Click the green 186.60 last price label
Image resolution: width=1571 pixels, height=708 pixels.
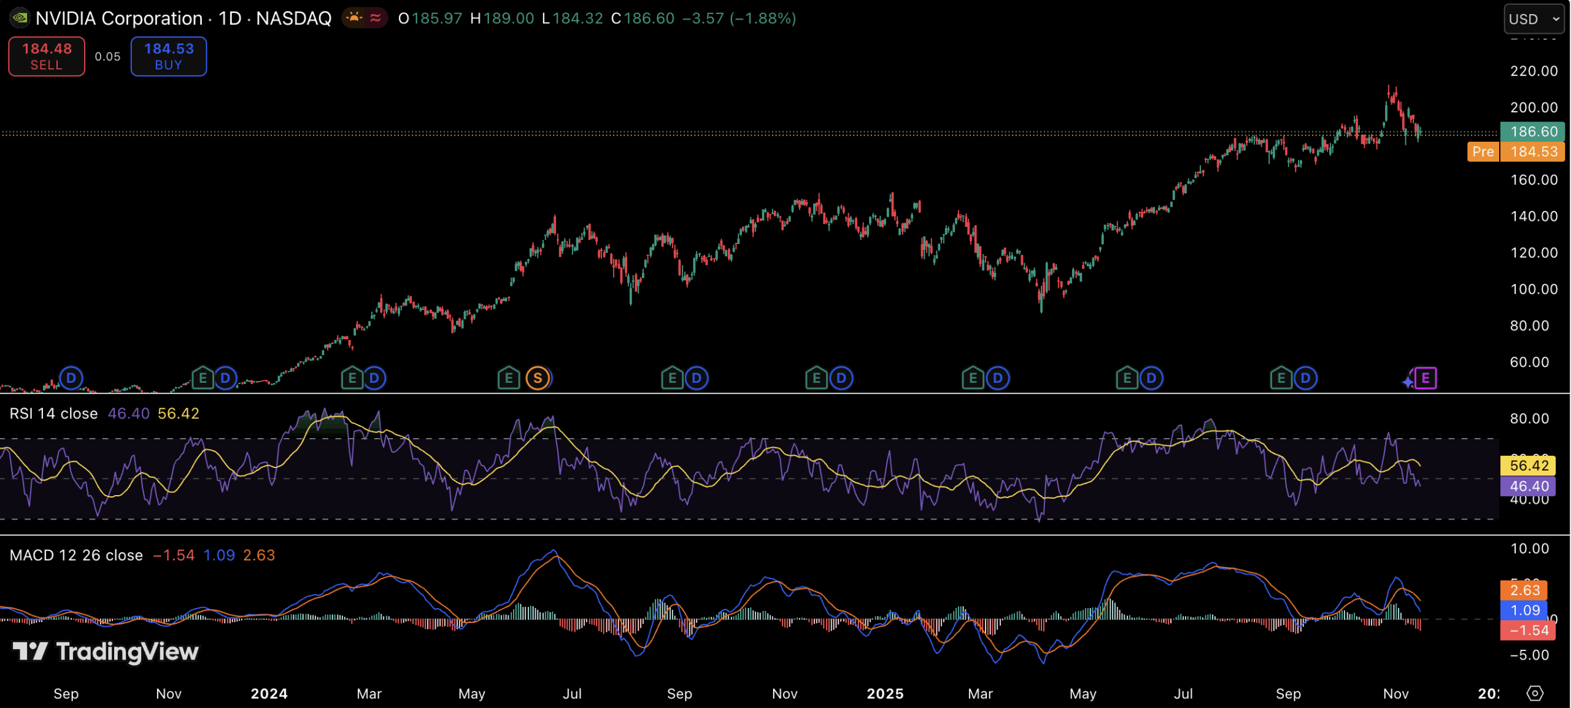tap(1532, 131)
